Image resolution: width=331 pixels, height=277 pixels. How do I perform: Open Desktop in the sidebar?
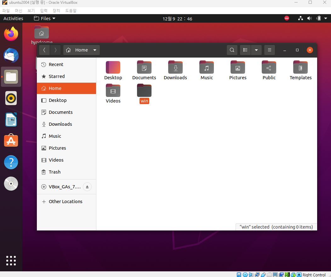tap(66, 100)
